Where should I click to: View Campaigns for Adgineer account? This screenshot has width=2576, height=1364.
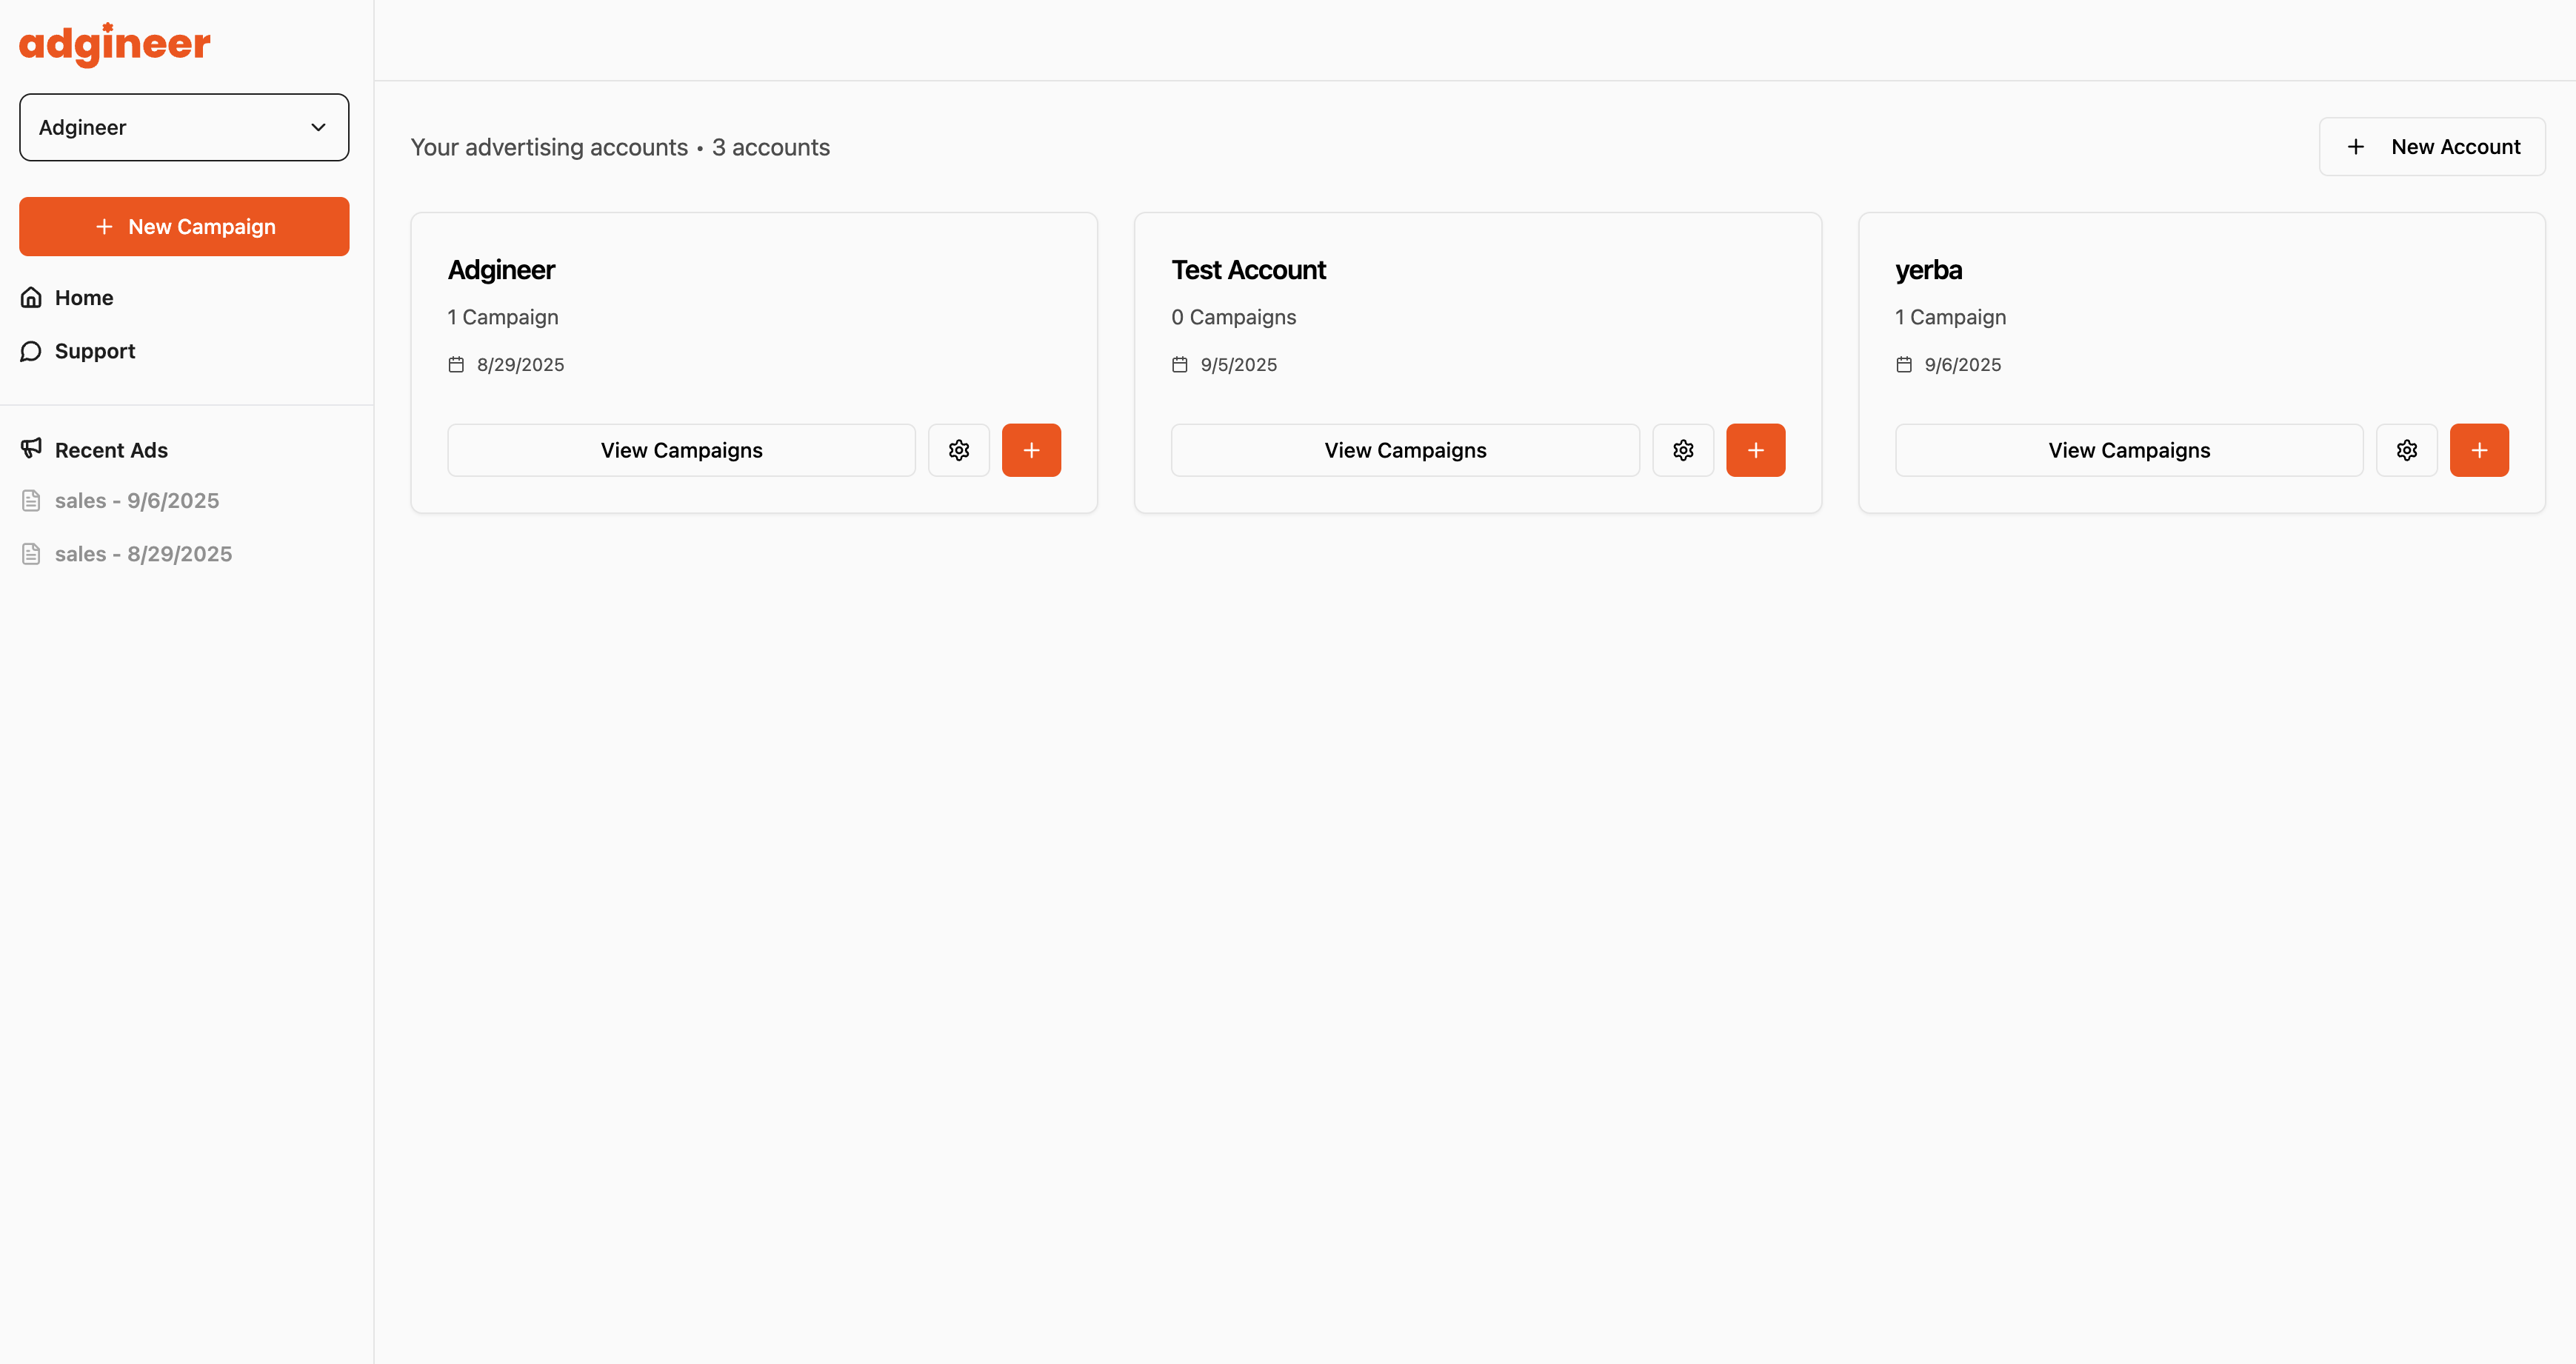[681, 450]
